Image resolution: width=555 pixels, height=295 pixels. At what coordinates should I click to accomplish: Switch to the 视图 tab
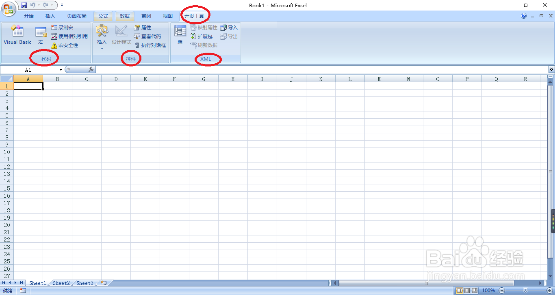point(168,16)
